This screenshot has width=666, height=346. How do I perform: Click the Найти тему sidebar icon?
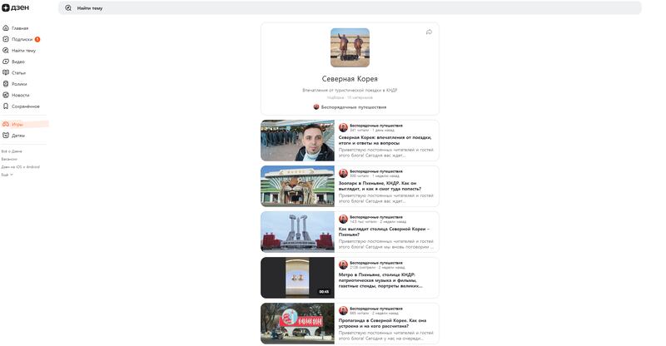(6, 50)
